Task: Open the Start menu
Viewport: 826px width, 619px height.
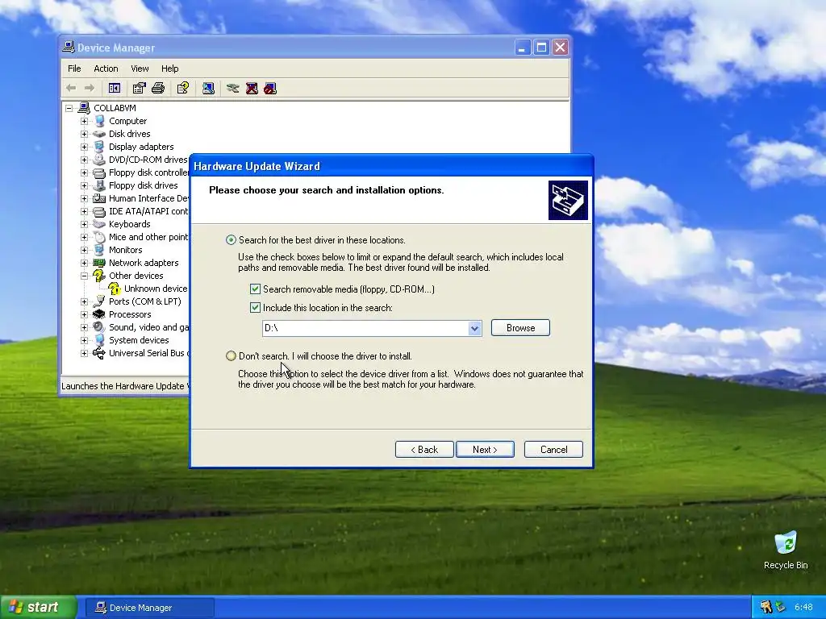Action: (39, 607)
